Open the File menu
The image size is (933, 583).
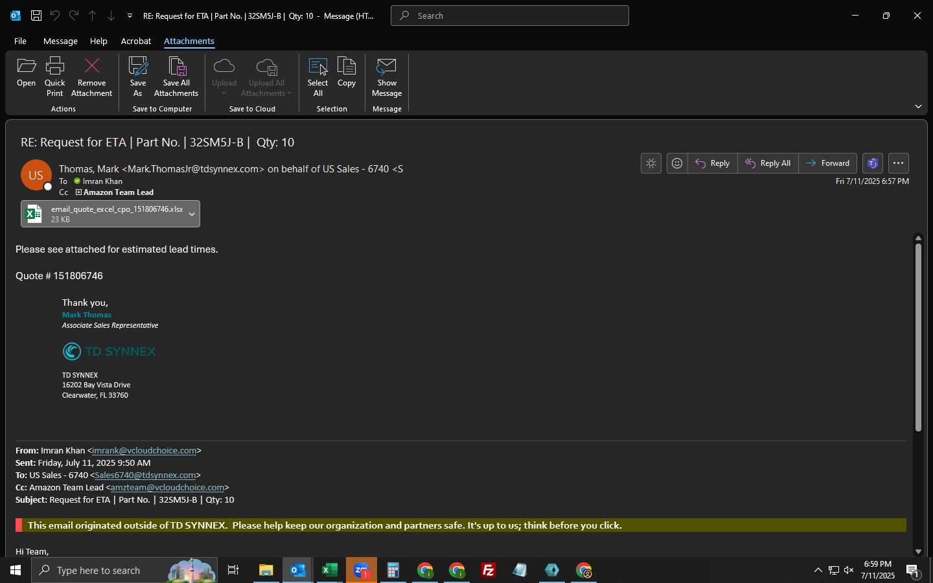pos(20,41)
